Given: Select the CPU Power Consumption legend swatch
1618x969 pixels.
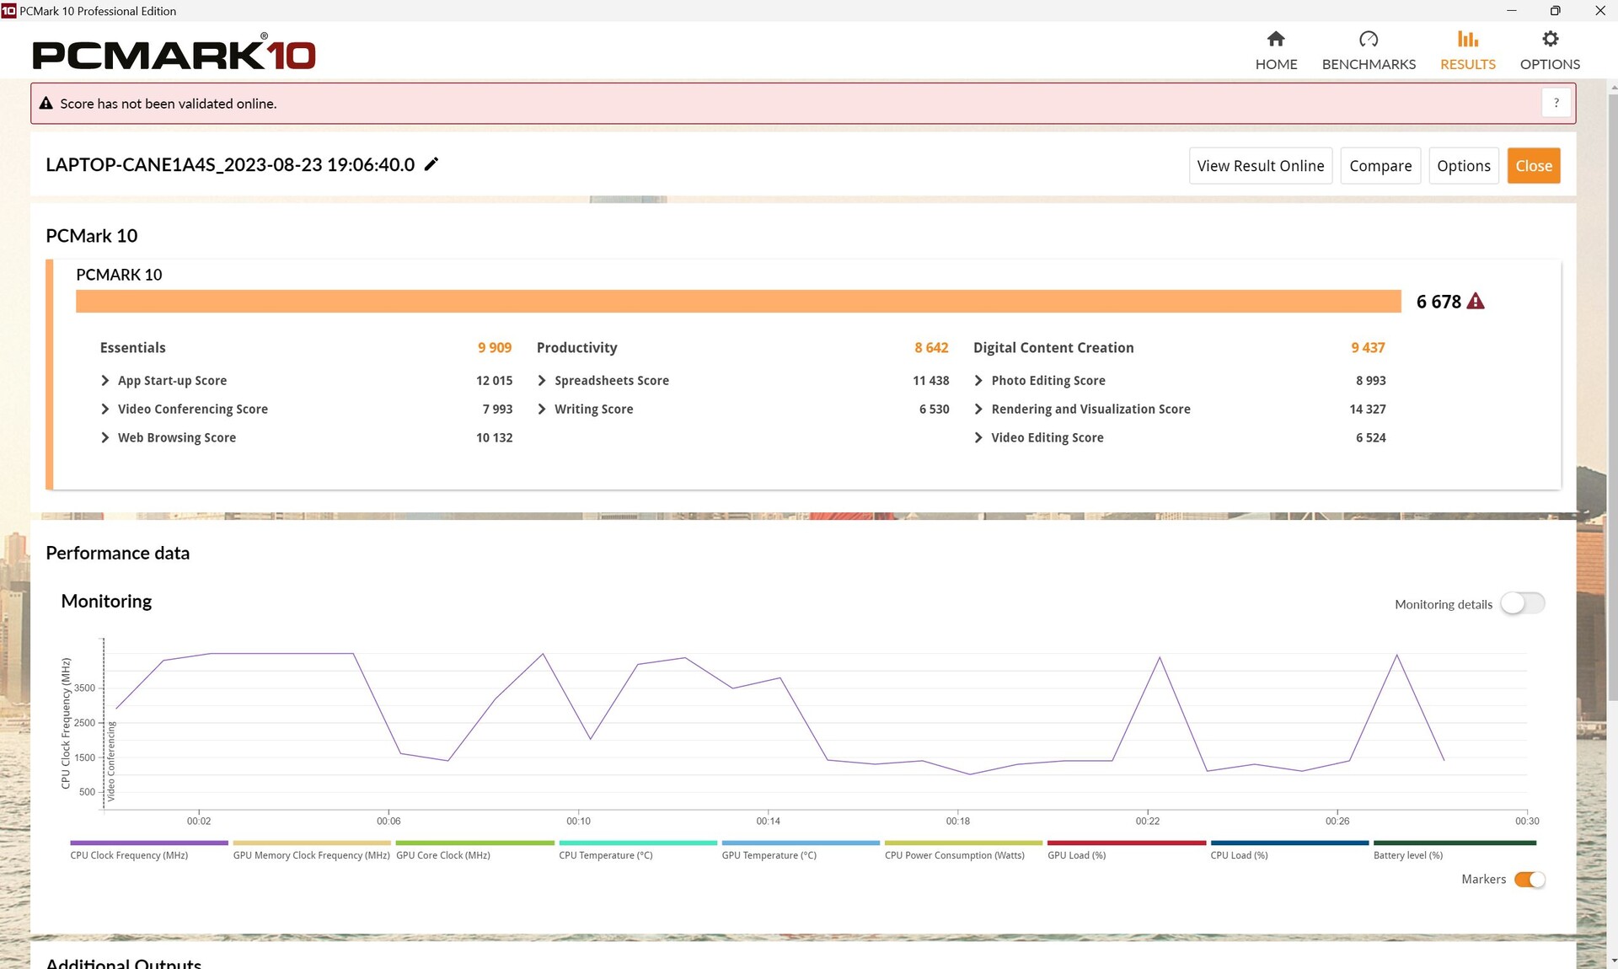Looking at the screenshot, I should [963, 843].
